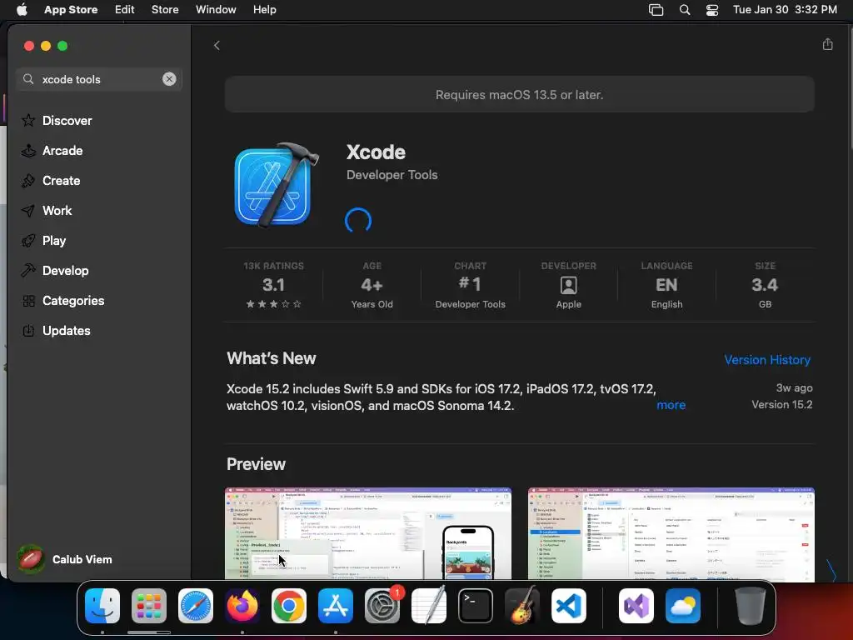Image resolution: width=853 pixels, height=640 pixels.
Task: Open the App Store menu
Action: (71, 10)
